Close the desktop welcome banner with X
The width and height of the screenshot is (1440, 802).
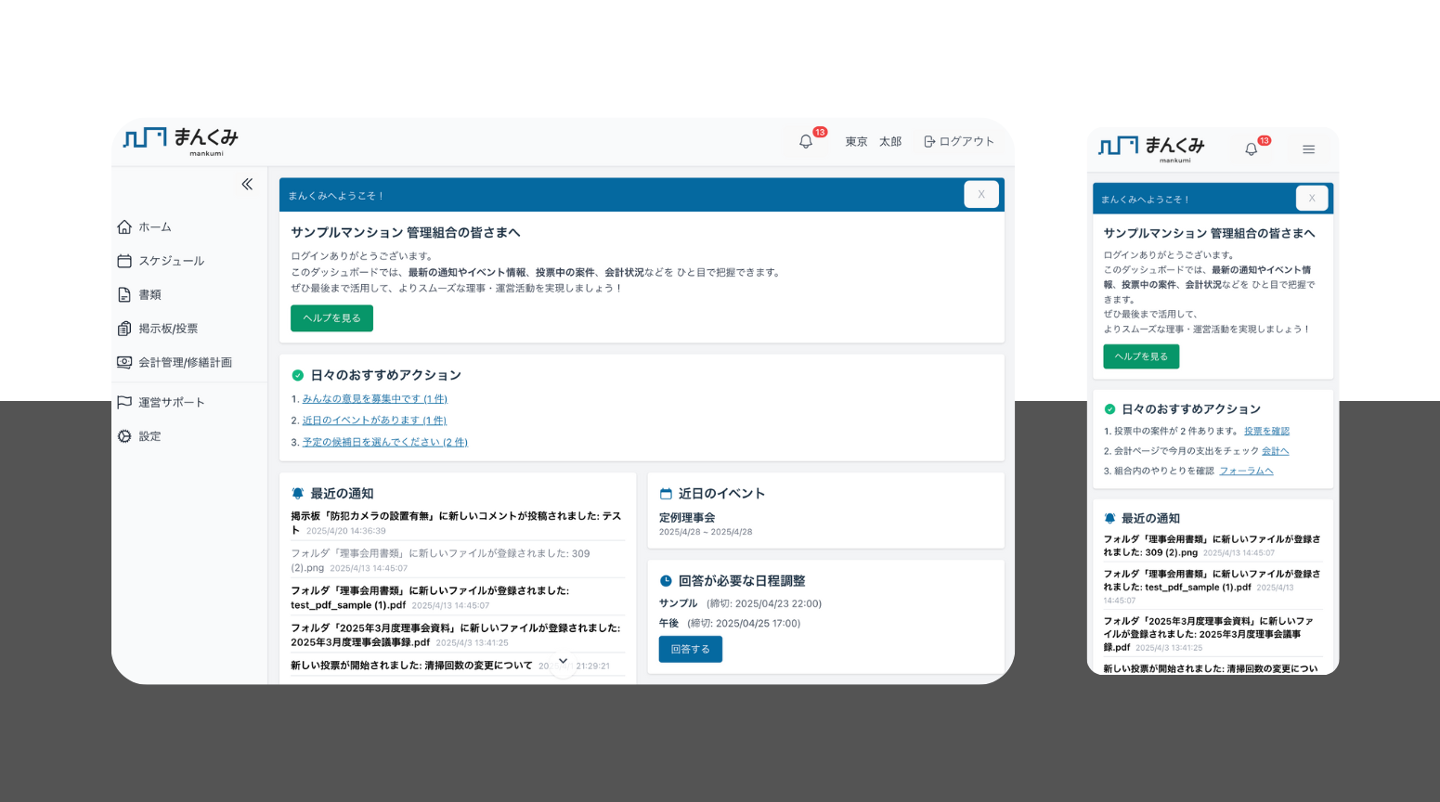point(980,195)
